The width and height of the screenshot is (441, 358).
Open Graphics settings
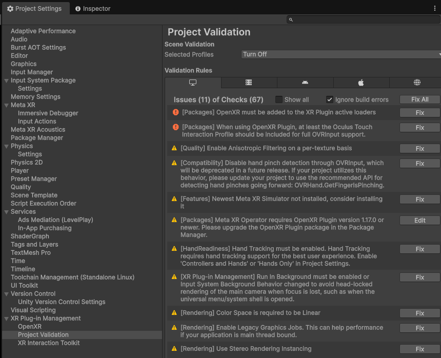click(x=24, y=64)
